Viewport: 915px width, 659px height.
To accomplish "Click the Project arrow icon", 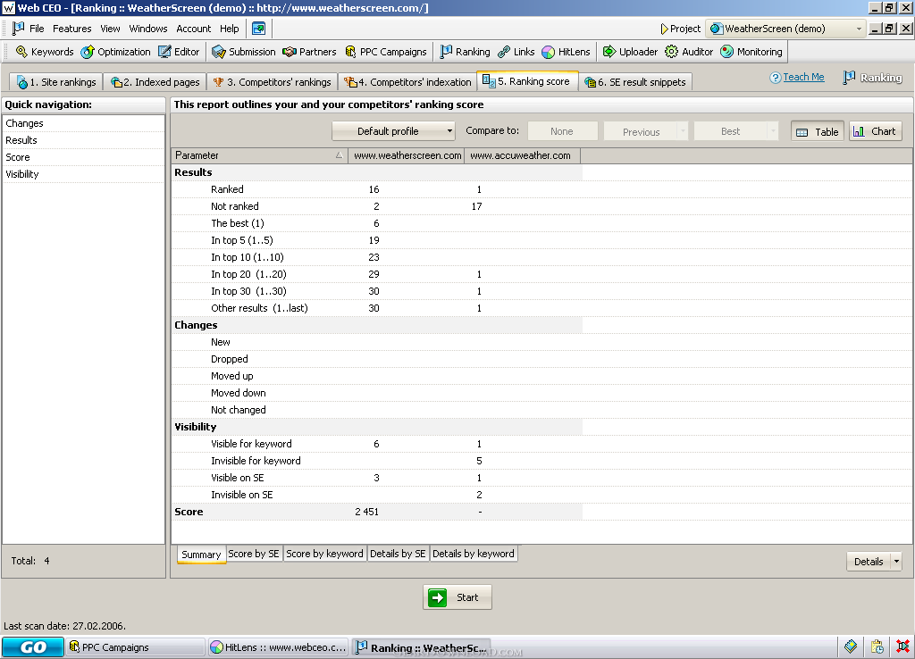I will click(x=664, y=29).
